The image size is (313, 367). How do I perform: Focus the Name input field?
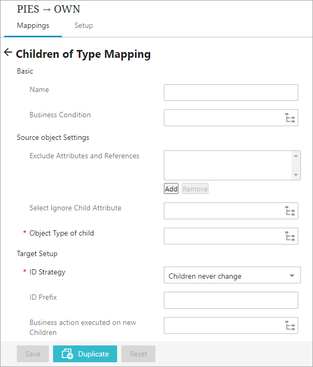coord(231,93)
